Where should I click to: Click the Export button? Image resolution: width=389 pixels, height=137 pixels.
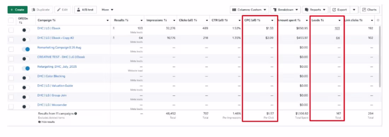[339, 10]
